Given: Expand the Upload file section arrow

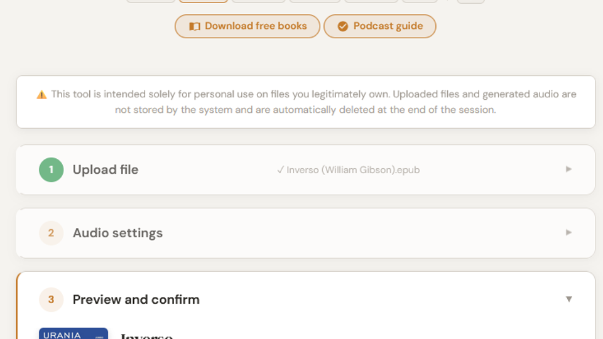Looking at the screenshot, I should 568,169.
